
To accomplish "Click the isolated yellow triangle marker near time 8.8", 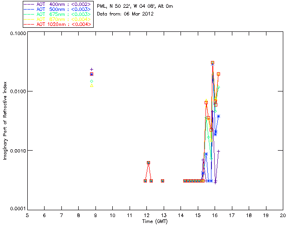I will click(x=91, y=86).
